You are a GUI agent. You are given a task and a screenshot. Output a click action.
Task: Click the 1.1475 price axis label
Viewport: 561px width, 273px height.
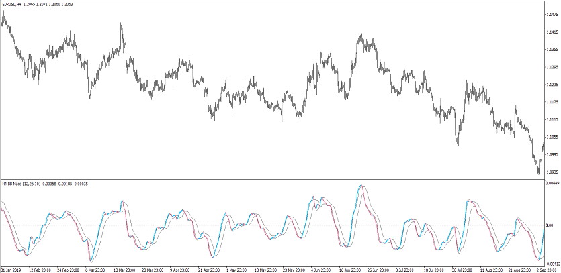[x=552, y=14]
